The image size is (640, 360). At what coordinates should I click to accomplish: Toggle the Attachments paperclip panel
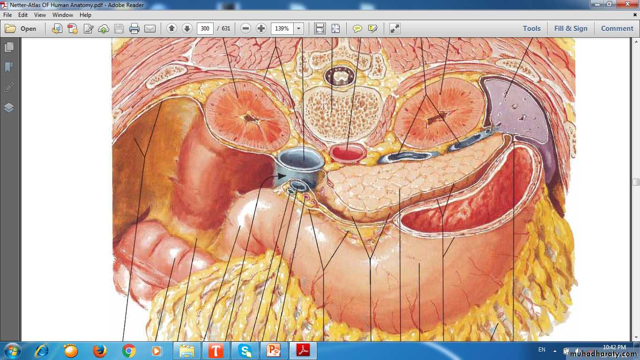click(9, 88)
